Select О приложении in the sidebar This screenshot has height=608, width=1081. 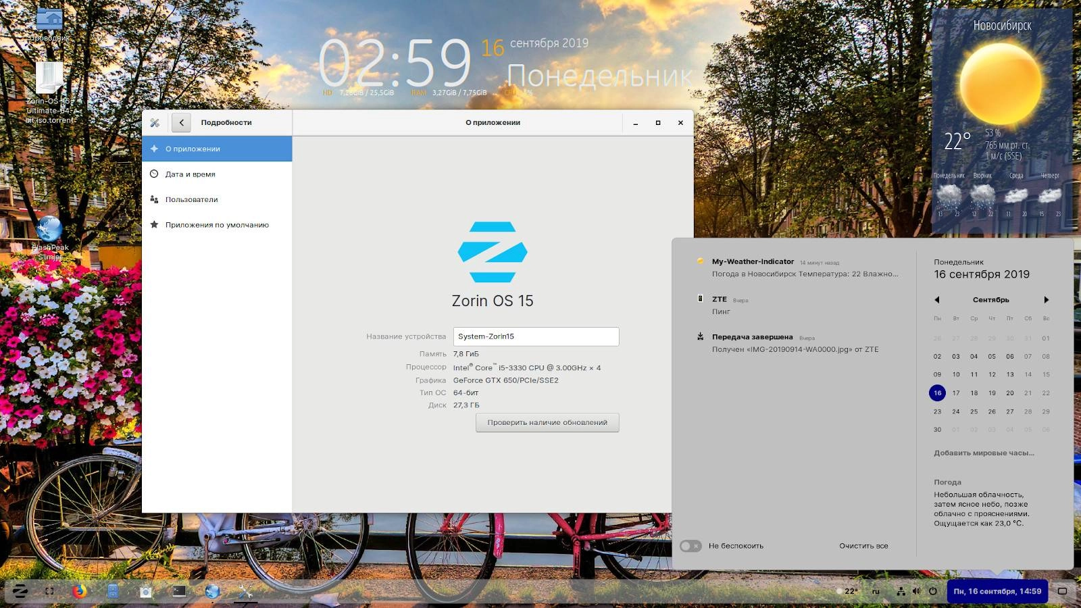tap(217, 149)
